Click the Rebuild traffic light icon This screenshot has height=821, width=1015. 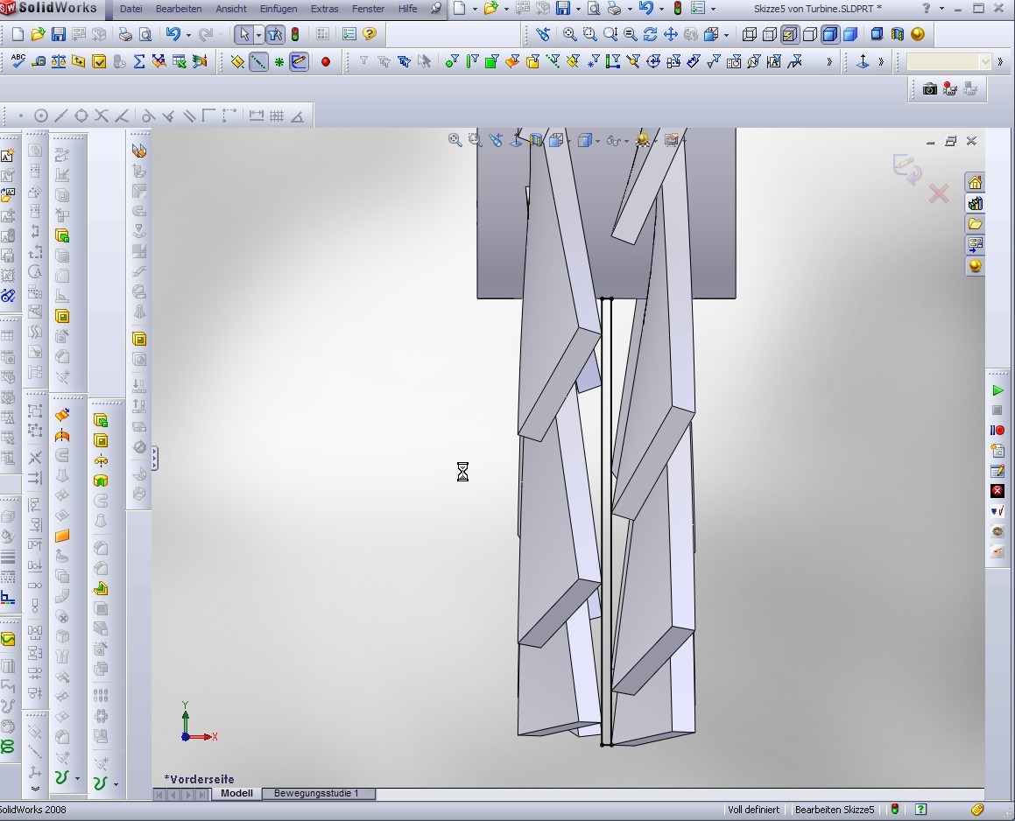click(295, 35)
